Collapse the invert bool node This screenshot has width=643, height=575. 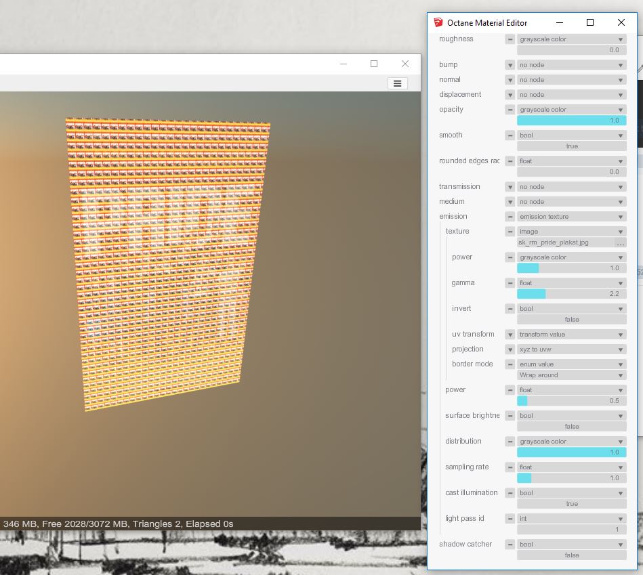coord(510,309)
